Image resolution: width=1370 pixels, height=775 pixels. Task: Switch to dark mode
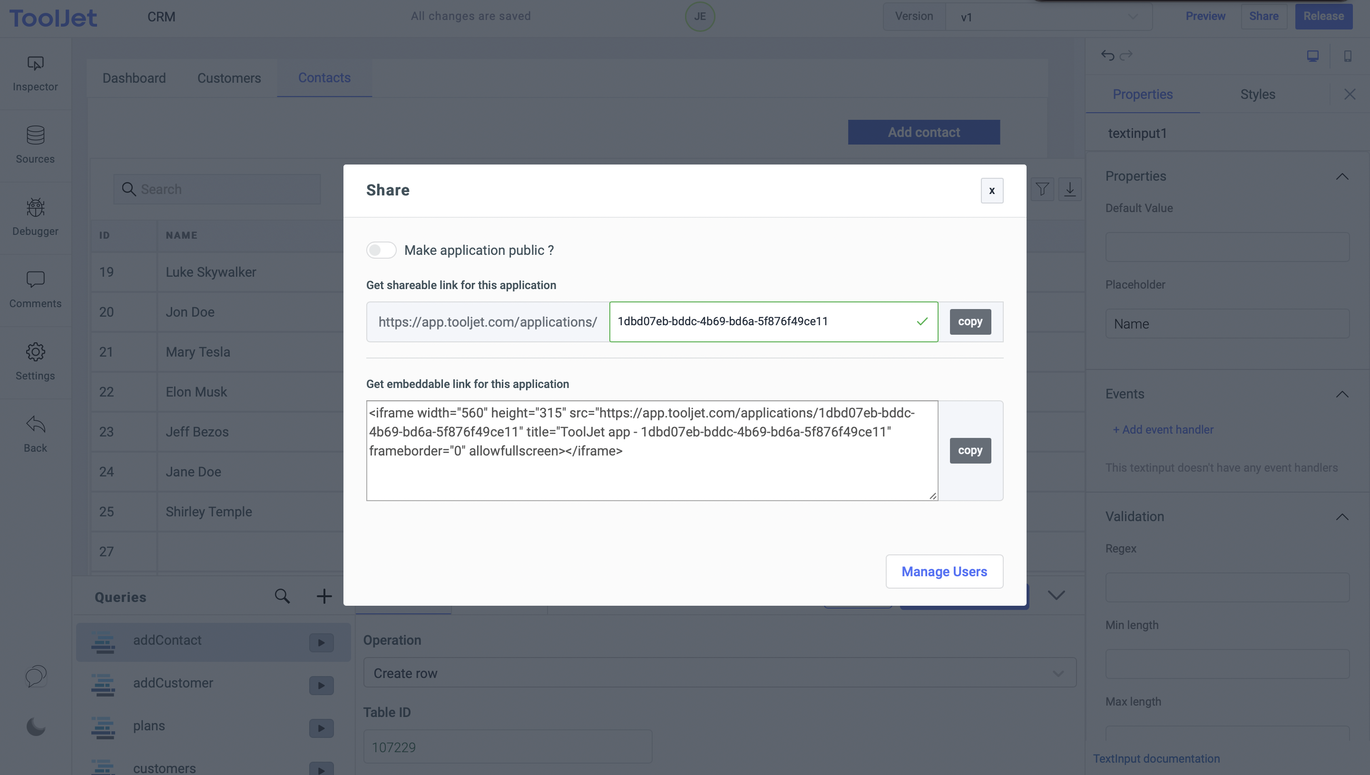tap(35, 727)
